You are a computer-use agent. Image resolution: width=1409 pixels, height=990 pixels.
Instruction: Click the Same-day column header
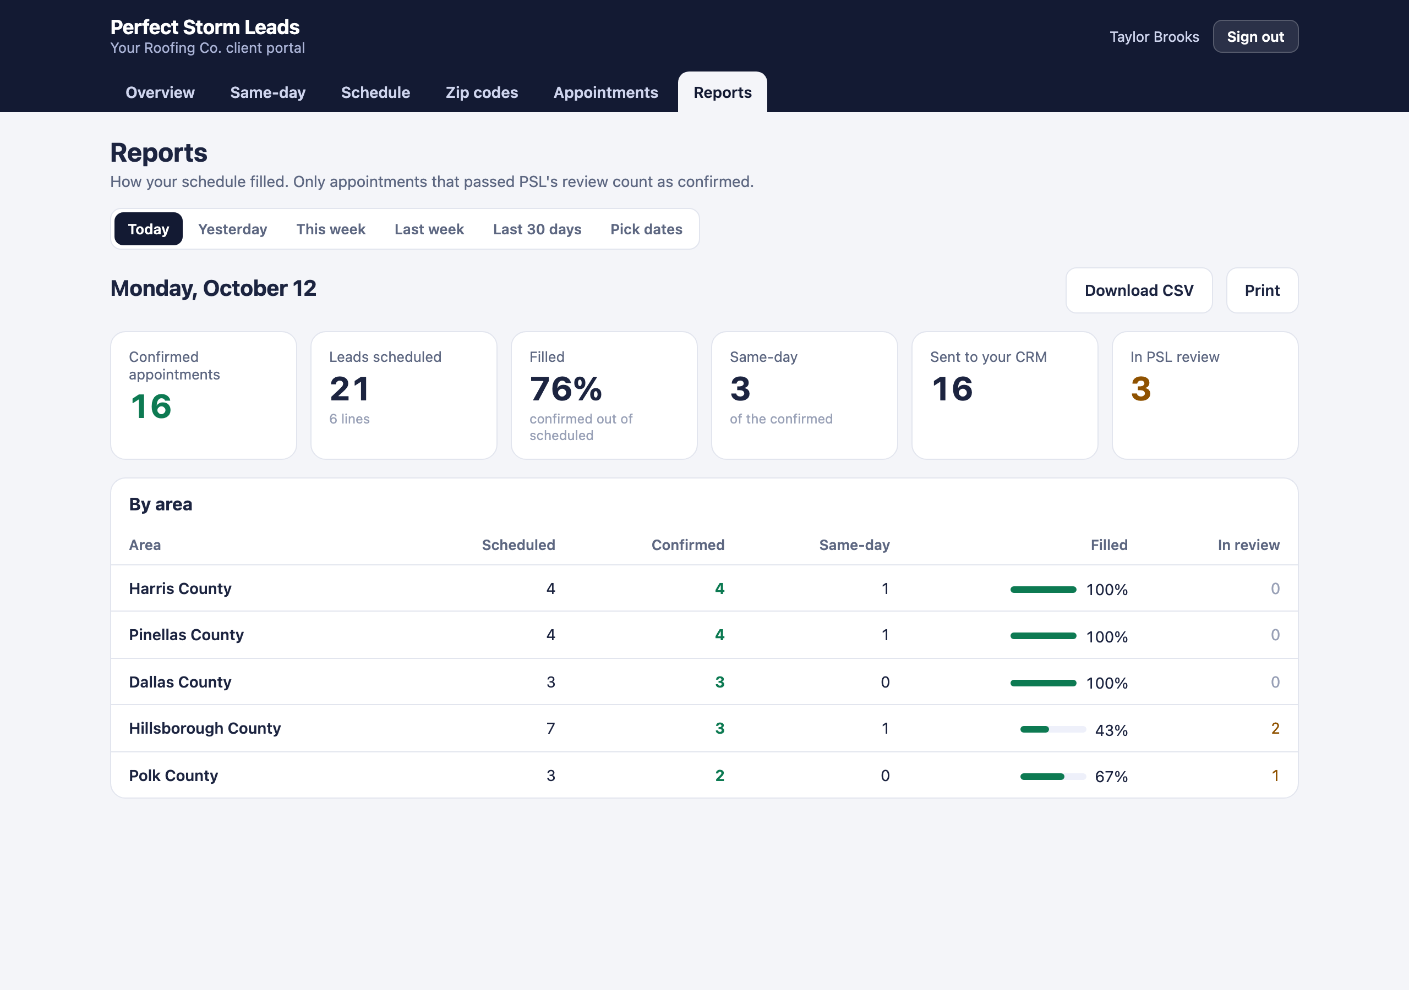pyautogui.click(x=854, y=545)
